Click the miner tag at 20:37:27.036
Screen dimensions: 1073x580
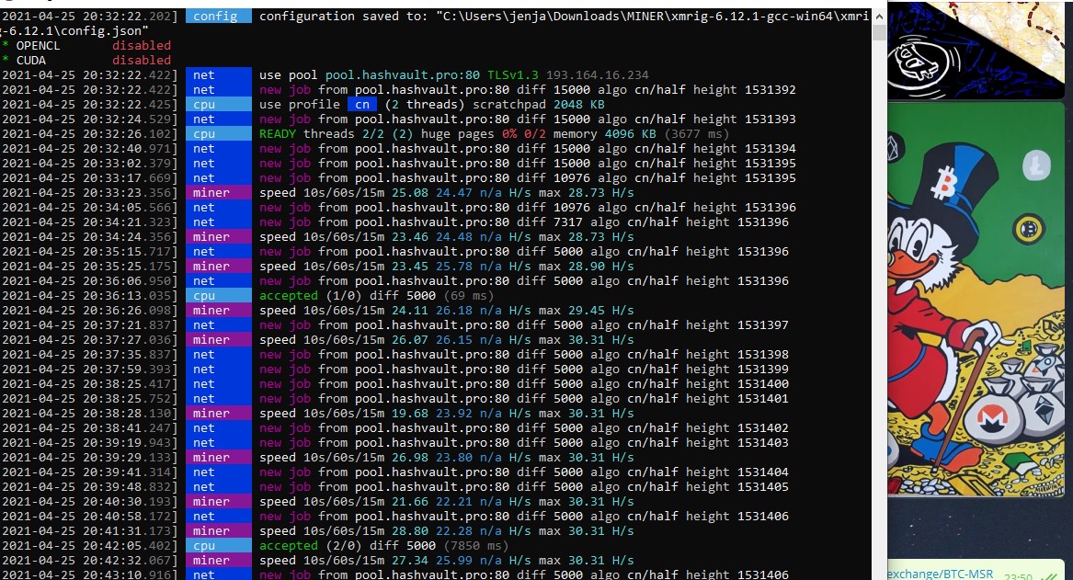[218, 339]
